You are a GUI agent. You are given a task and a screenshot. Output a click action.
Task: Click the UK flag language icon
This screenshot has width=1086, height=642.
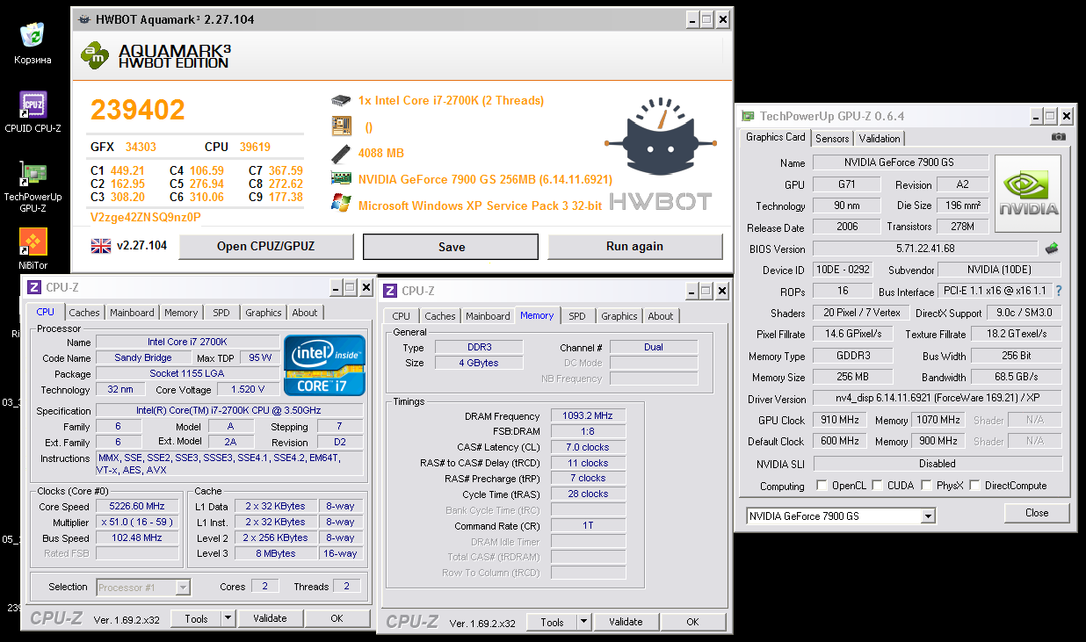(x=101, y=246)
